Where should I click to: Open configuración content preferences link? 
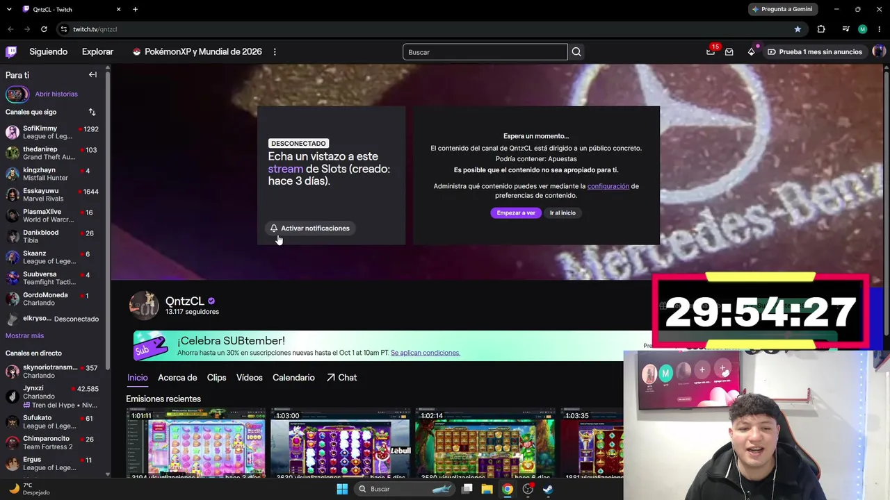(x=608, y=186)
